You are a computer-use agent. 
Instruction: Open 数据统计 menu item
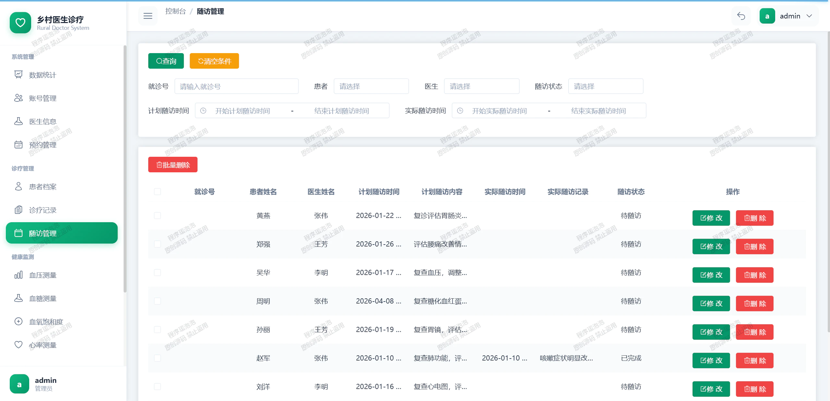click(62, 75)
